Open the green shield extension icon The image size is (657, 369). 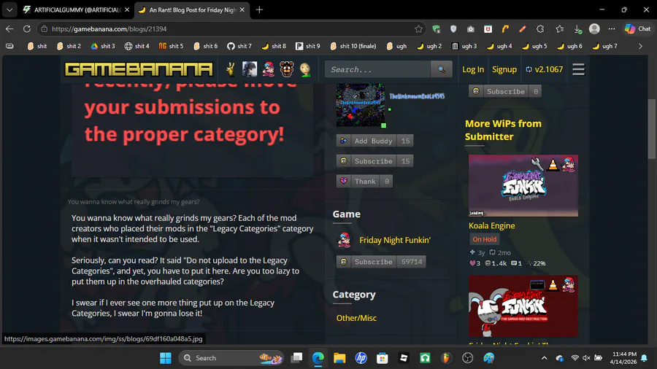pyautogui.click(x=437, y=29)
